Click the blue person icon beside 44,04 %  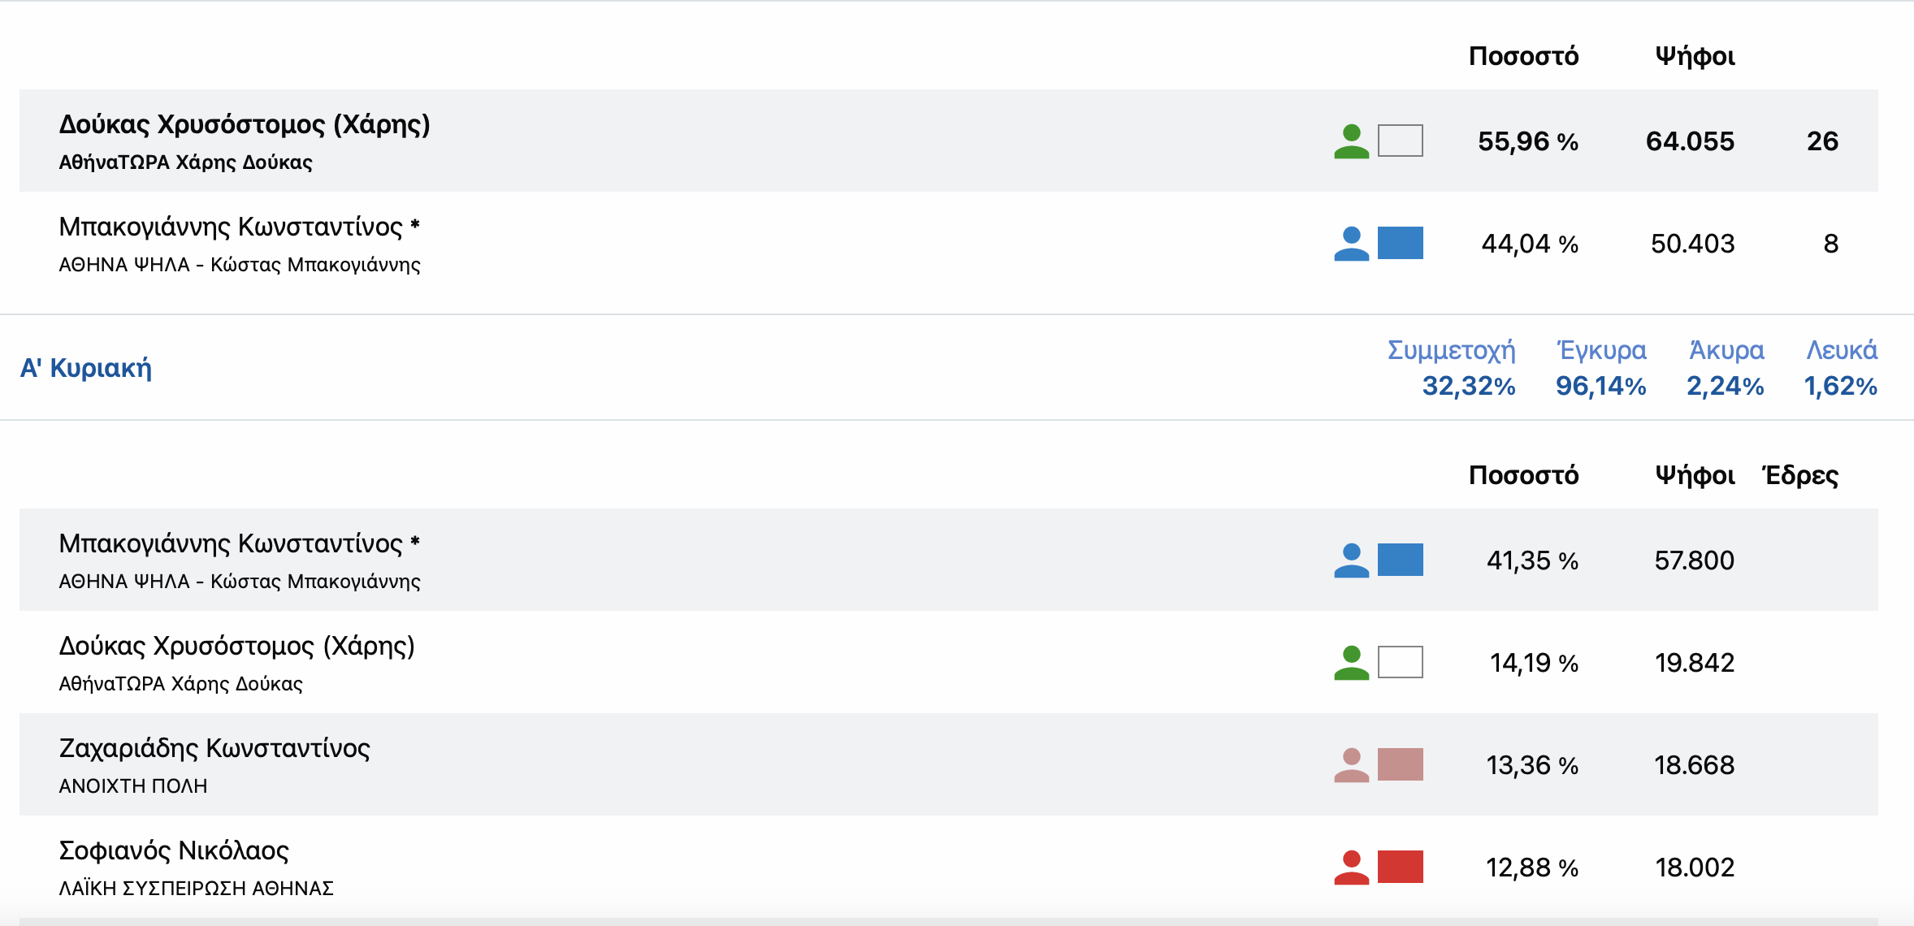coord(1352,244)
